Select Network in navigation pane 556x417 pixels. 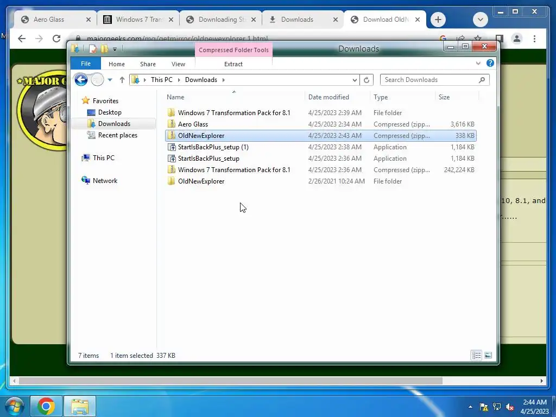tap(105, 180)
